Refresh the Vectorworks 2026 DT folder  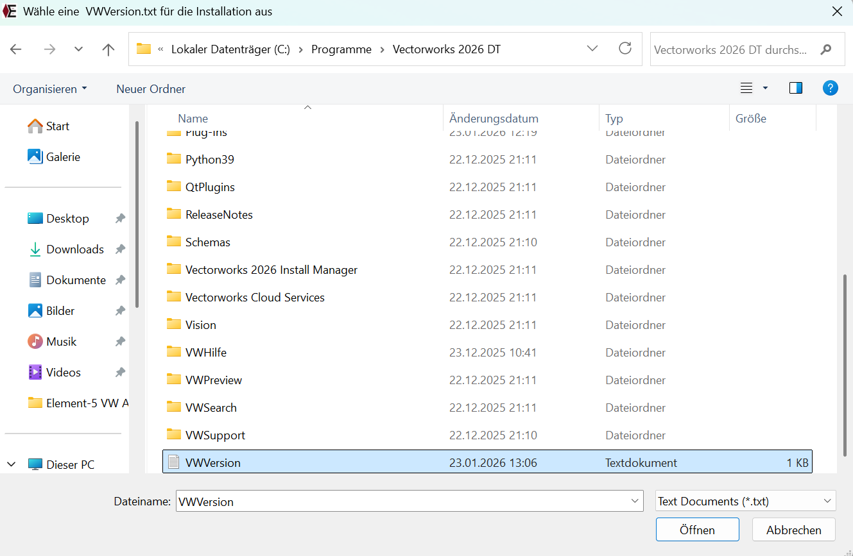coord(625,49)
